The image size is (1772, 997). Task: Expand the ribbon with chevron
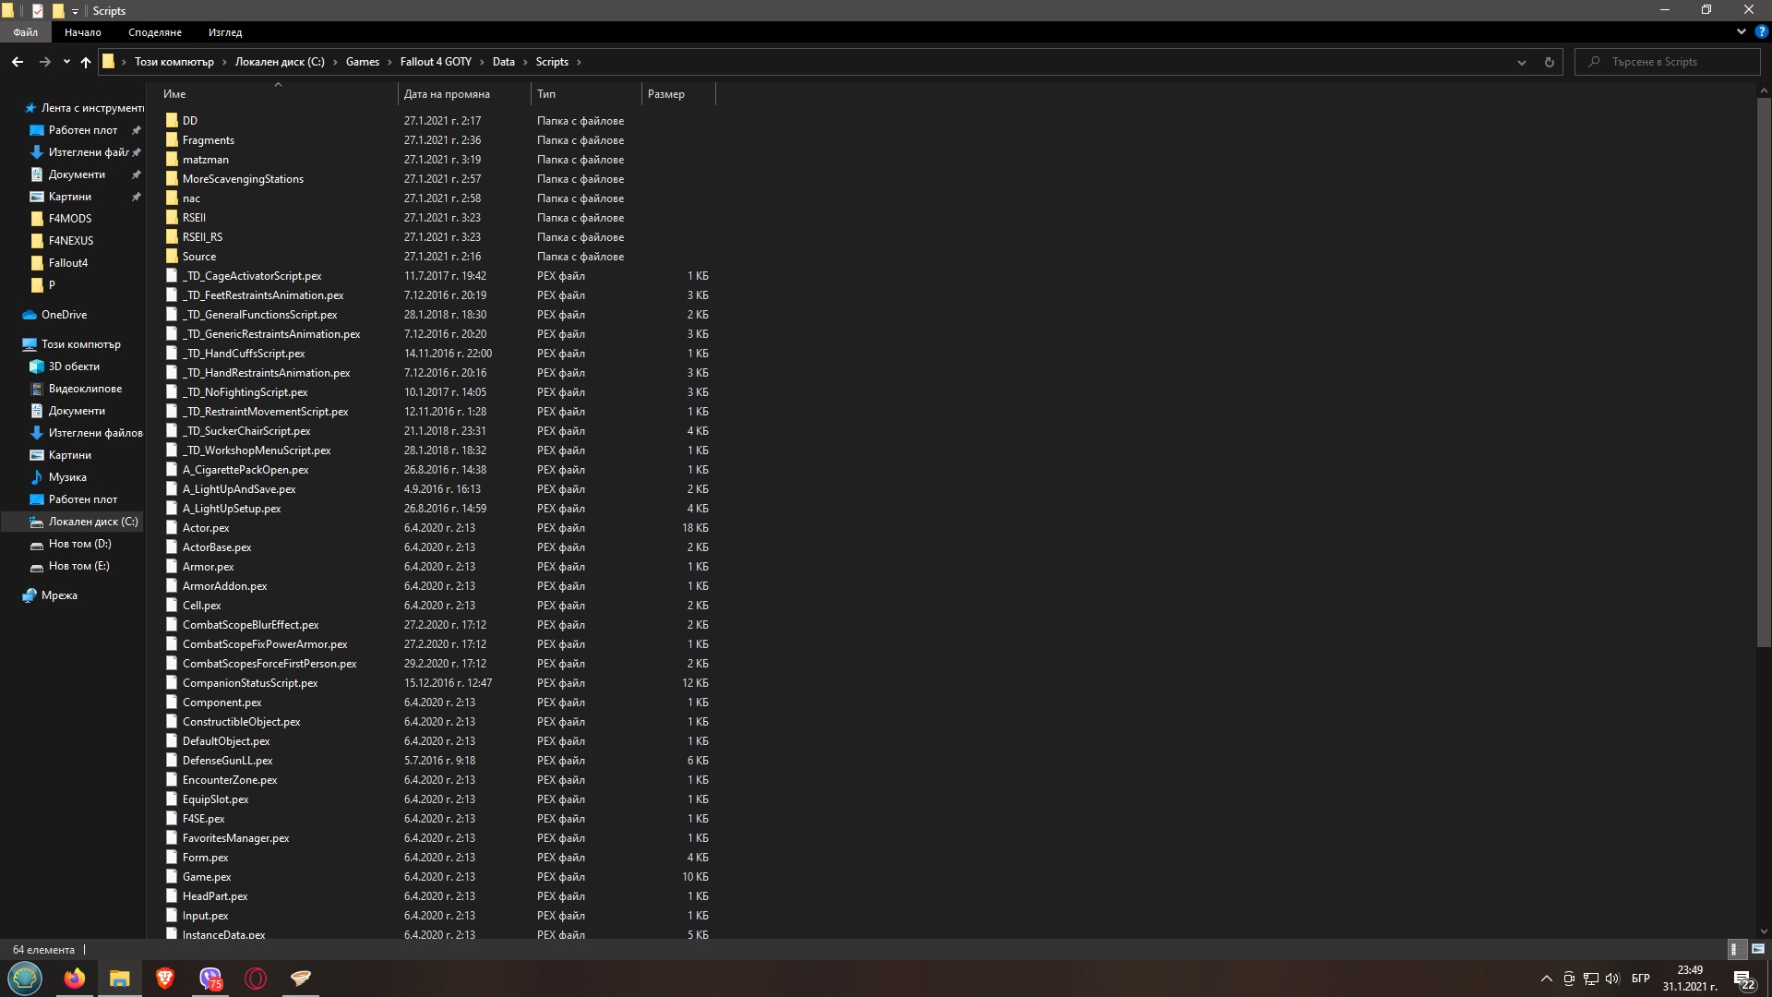tap(1741, 31)
